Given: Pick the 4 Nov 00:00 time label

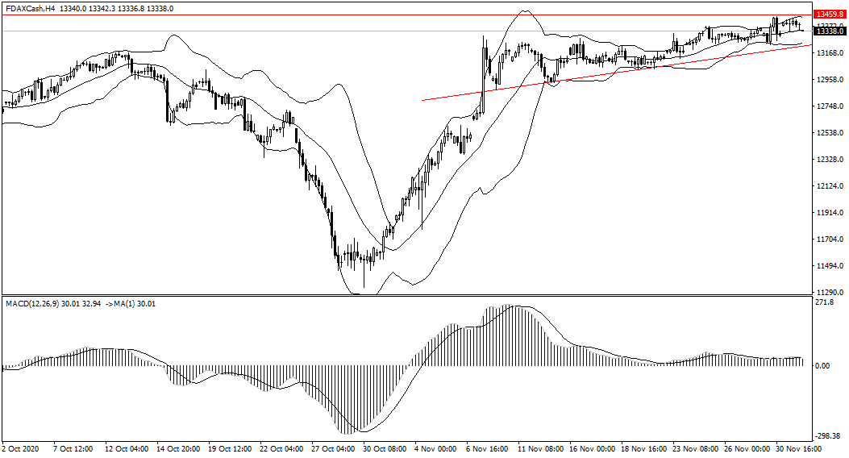Looking at the screenshot, I should (x=435, y=448).
